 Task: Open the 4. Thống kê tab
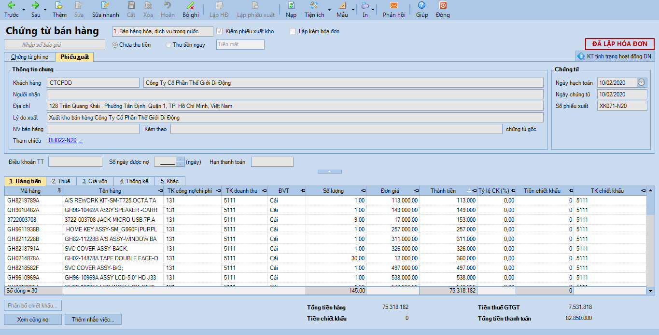134,181
